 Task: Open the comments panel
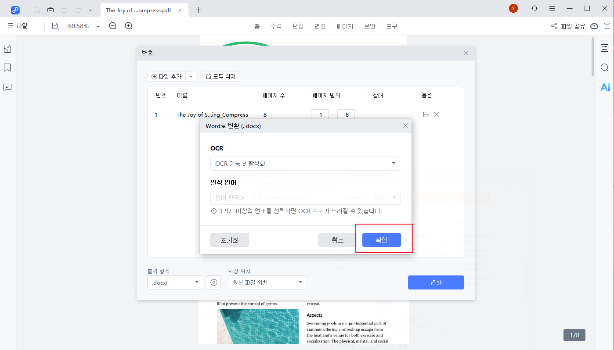[x=7, y=87]
